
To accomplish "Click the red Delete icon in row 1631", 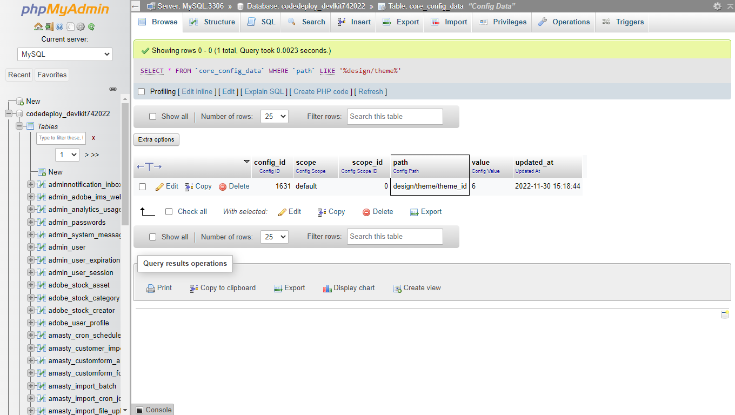I will [x=223, y=186].
